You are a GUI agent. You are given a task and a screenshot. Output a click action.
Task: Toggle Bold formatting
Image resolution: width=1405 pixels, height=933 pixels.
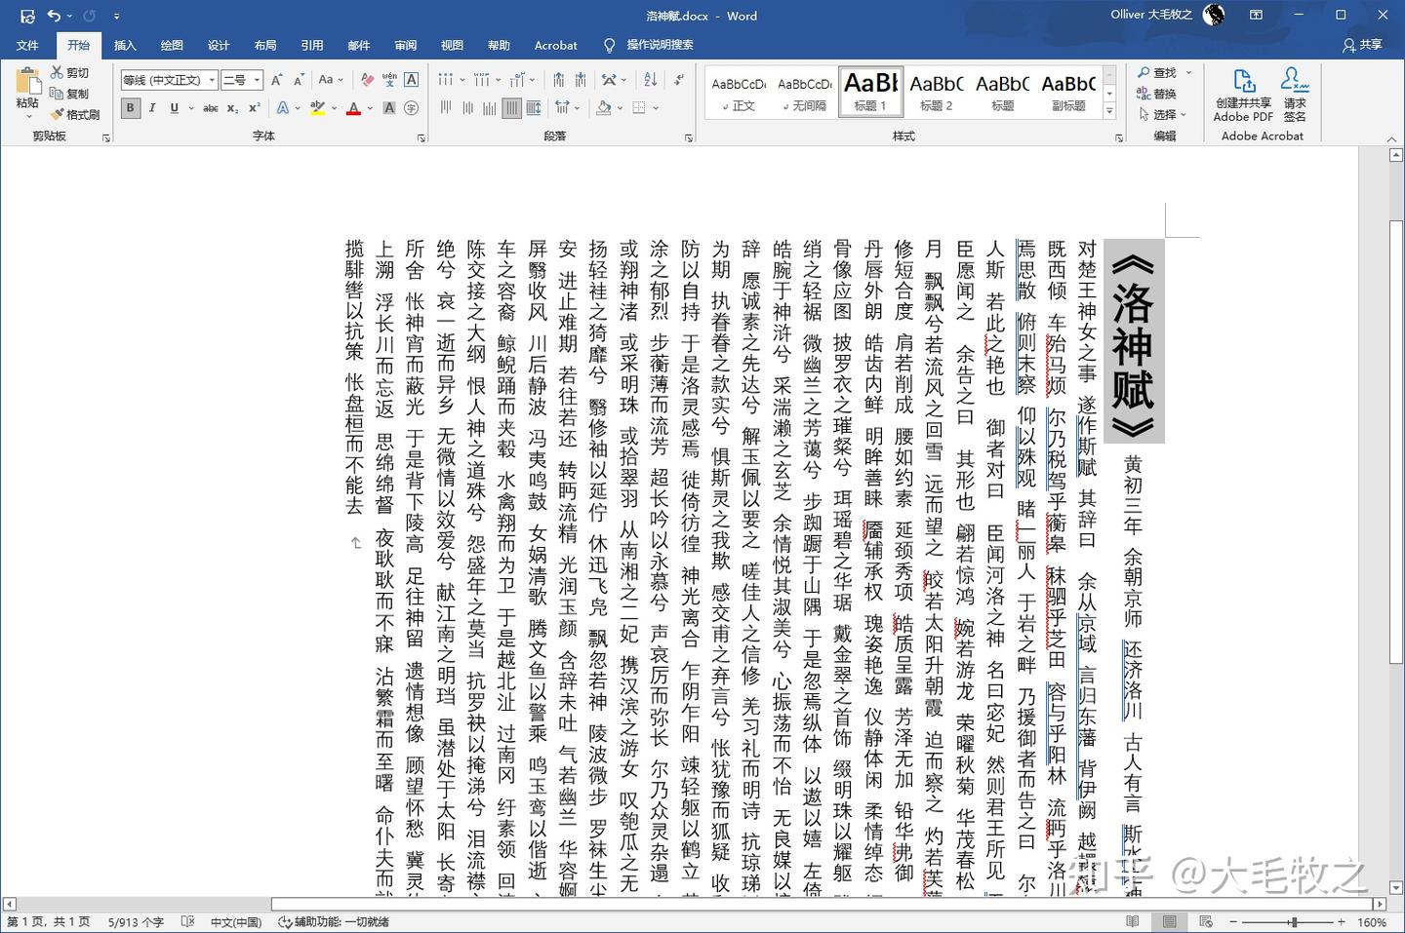pos(131,108)
